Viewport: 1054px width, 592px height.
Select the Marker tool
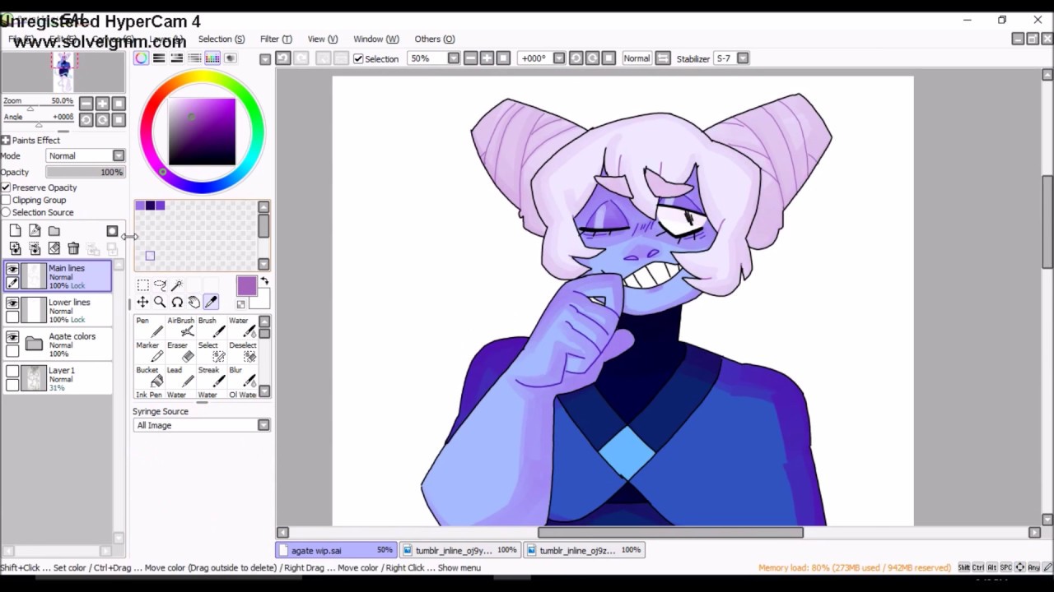[148, 351]
